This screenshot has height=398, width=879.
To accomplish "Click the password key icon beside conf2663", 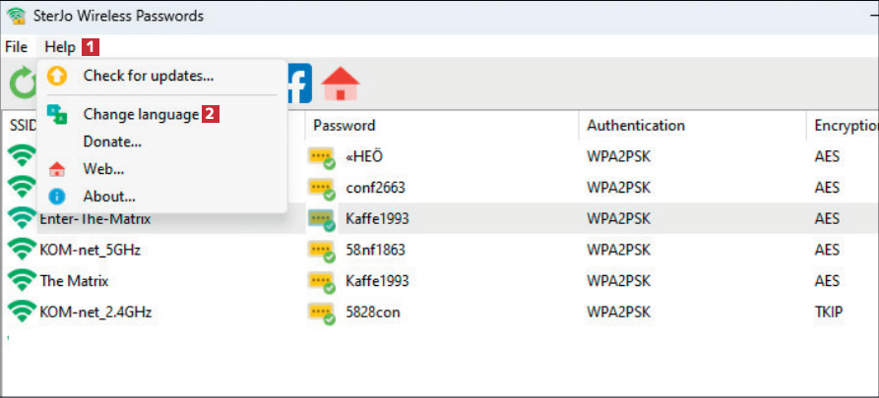I will 322,187.
